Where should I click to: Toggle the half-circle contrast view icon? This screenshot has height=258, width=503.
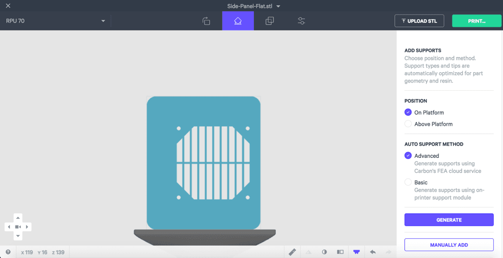click(324, 252)
